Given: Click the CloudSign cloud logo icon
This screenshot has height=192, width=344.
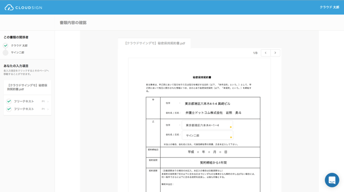Looking at the screenshot, I should [x=9, y=7].
